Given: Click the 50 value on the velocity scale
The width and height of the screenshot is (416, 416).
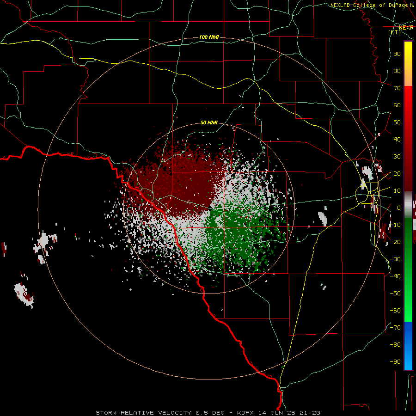Looking at the screenshot, I should pyautogui.click(x=397, y=122).
